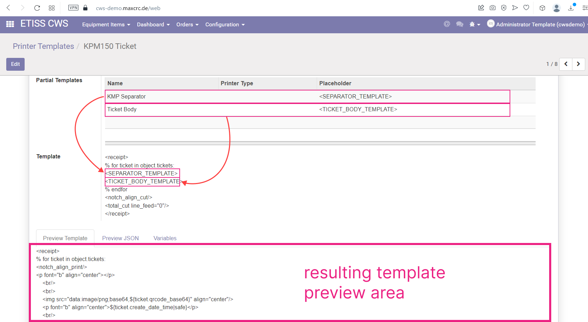
Task: Add bookmark with heart icon
Action: [x=526, y=8]
